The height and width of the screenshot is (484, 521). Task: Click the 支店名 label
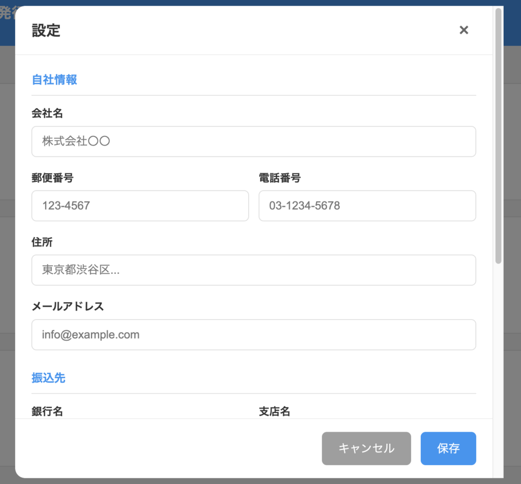pyautogui.click(x=275, y=411)
